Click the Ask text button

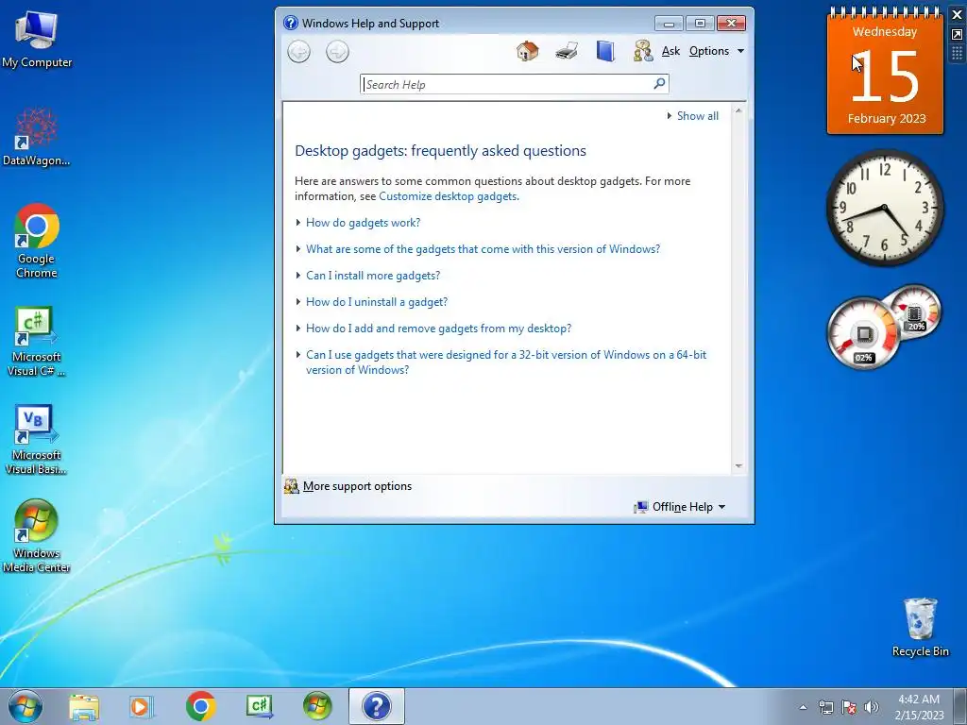[670, 51]
